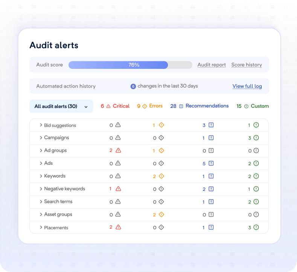Expand the Negative keywords row
This screenshot has height=272, width=297.
(41, 189)
